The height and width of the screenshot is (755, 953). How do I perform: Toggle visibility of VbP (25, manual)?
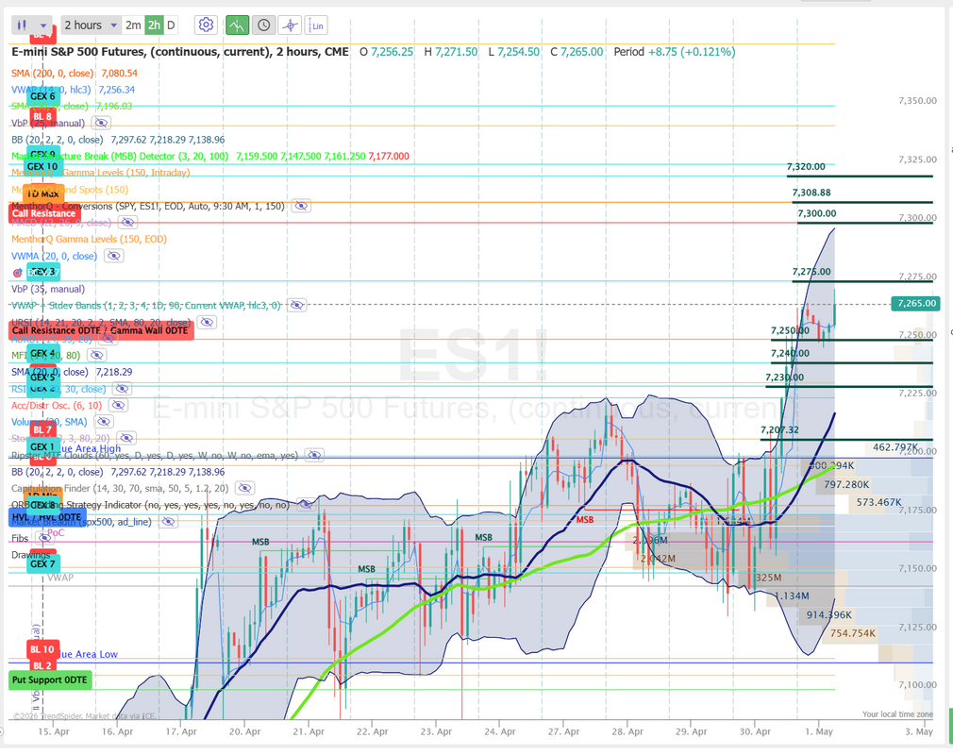(x=101, y=123)
